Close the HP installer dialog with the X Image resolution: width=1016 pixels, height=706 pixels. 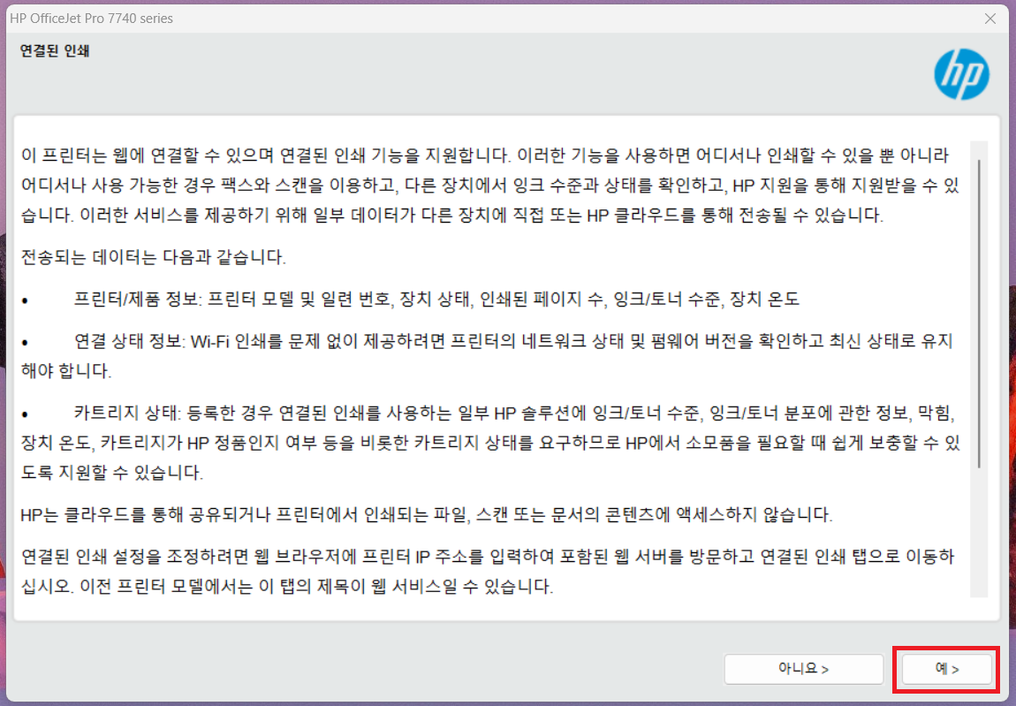point(990,18)
